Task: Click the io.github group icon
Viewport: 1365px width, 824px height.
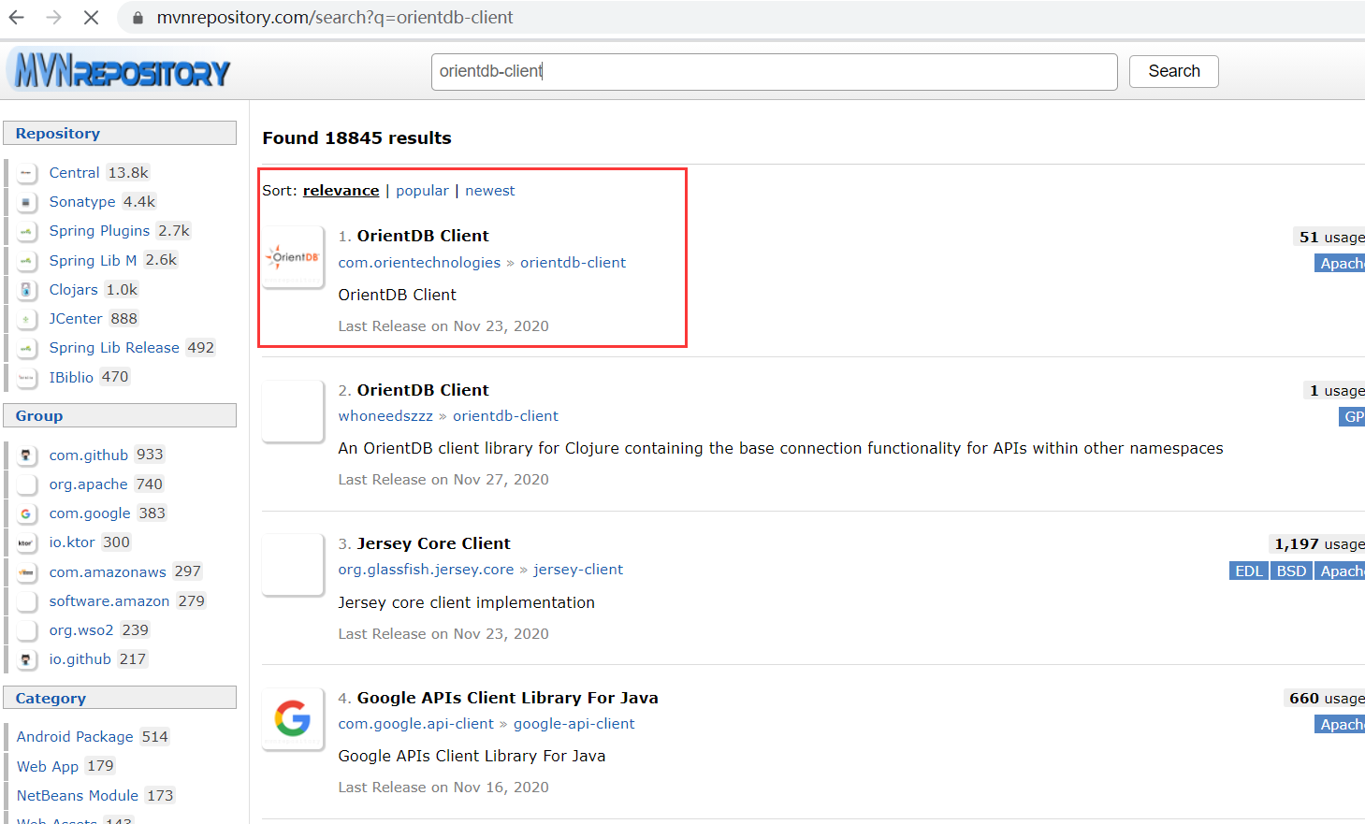Action: tap(27, 659)
